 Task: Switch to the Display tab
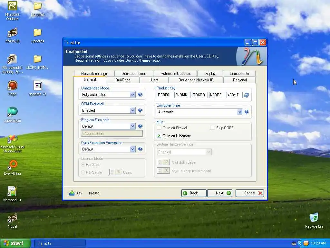coord(209,73)
